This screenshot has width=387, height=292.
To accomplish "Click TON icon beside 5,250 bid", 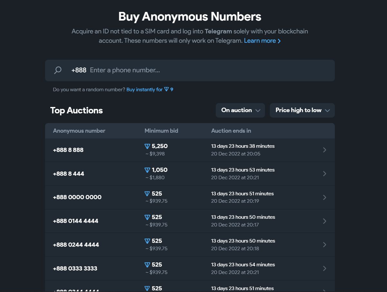I will (147, 146).
